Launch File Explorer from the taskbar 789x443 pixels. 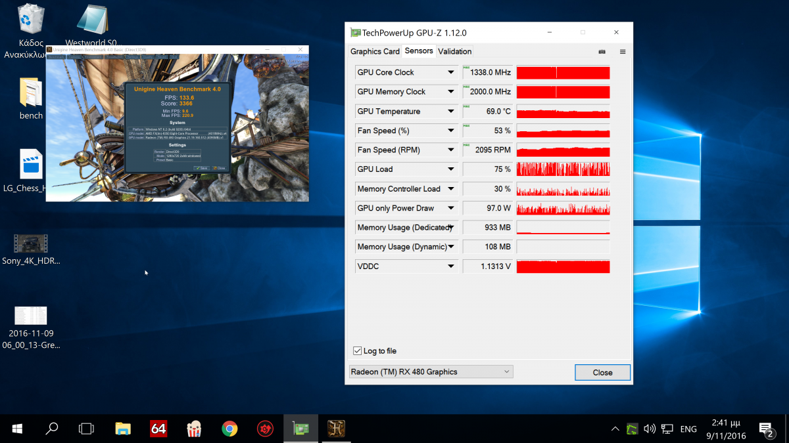pos(123,429)
